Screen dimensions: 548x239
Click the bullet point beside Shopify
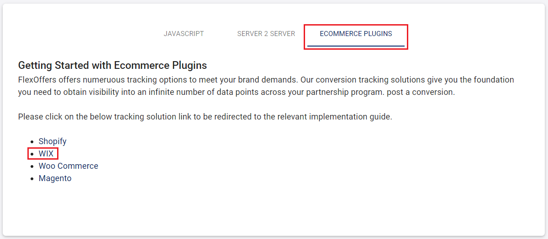tap(32, 141)
